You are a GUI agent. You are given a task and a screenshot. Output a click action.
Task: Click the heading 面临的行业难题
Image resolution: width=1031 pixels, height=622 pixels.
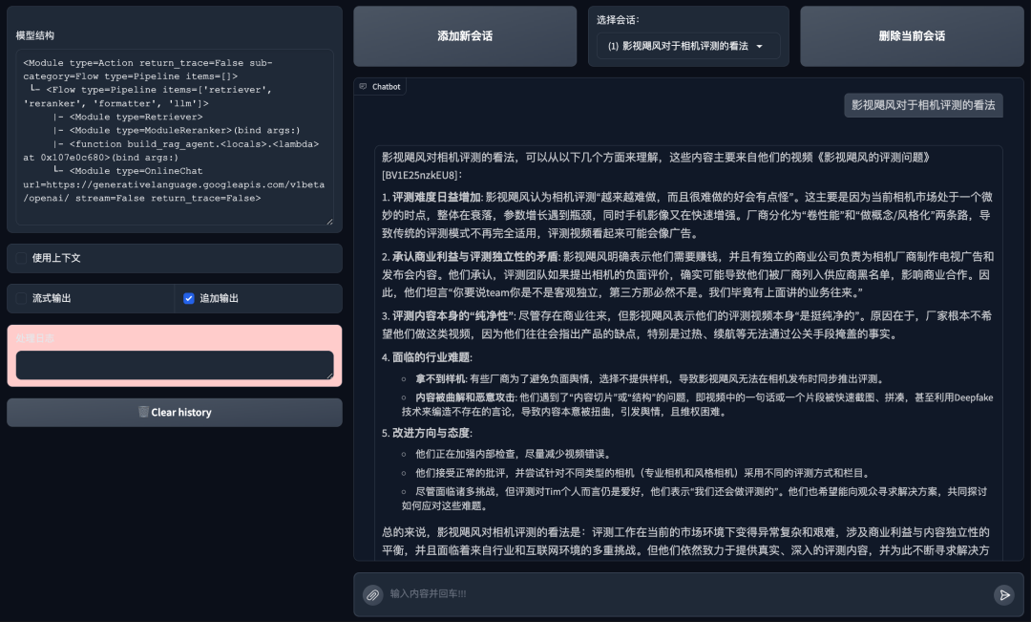click(x=431, y=357)
